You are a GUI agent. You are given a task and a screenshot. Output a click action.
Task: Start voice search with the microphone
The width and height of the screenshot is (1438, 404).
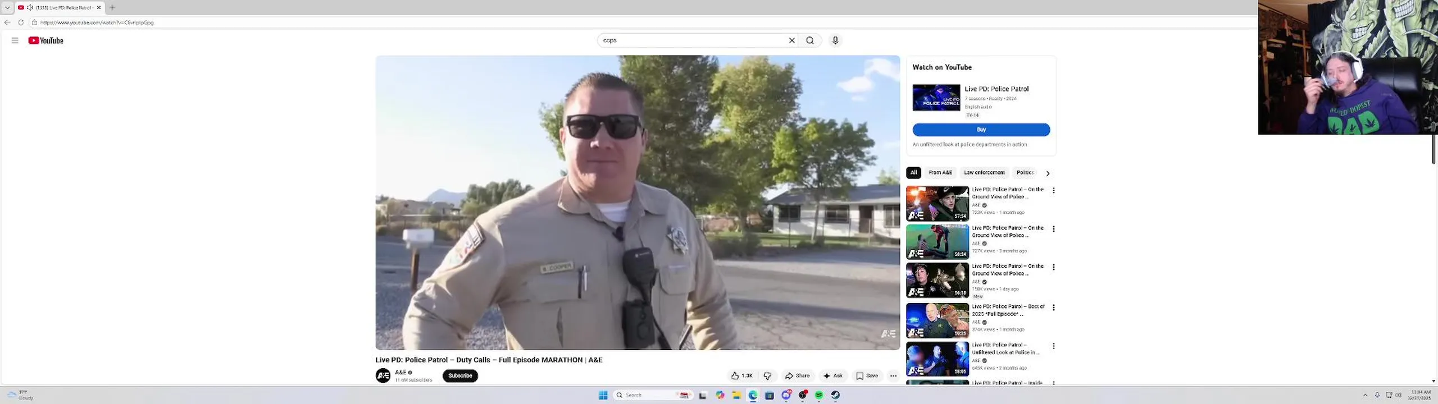[835, 40]
